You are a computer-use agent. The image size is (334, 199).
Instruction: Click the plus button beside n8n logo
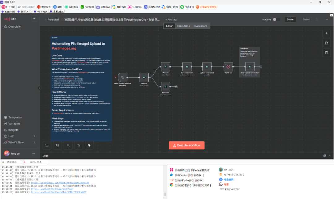(34, 19)
